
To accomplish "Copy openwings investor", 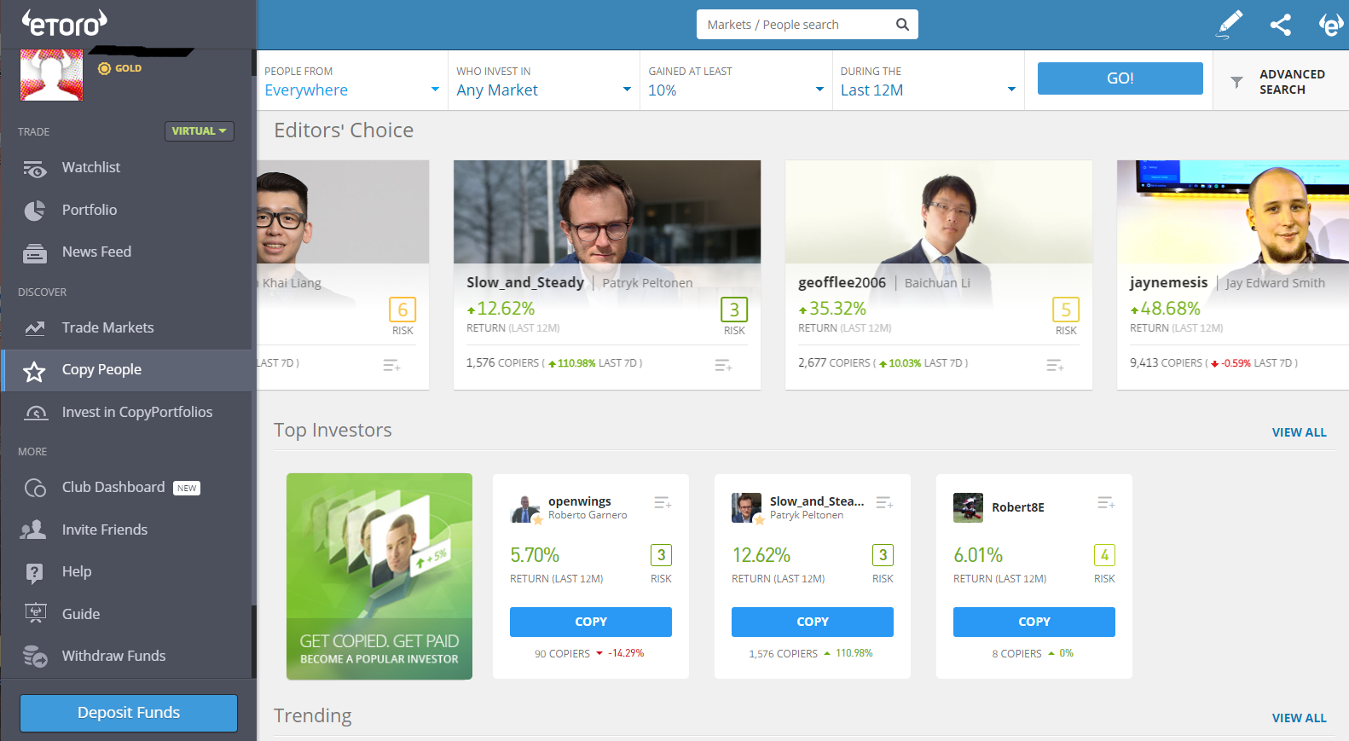I will (591, 622).
